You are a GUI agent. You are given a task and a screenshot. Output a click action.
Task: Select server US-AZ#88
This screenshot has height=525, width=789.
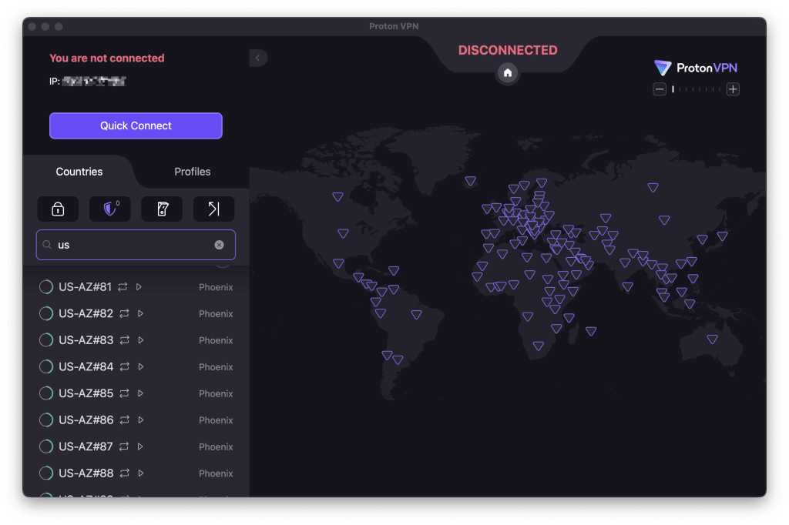(x=136, y=473)
